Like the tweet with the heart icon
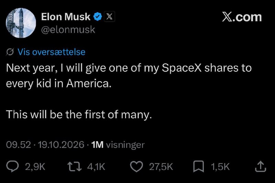Screen dimensions: 275x183 tap(136, 167)
